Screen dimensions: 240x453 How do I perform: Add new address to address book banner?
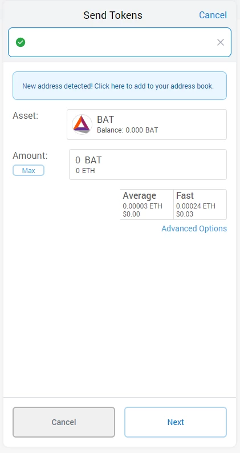119,86
